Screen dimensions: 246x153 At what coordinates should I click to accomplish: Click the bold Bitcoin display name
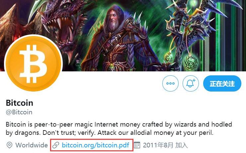pyautogui.click(x=20, y=103)
